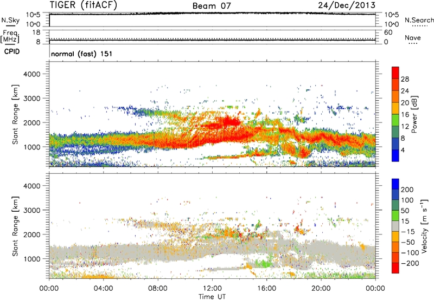Click the CPID label
This screenshot has width=434, height=300.
(12, 51)
